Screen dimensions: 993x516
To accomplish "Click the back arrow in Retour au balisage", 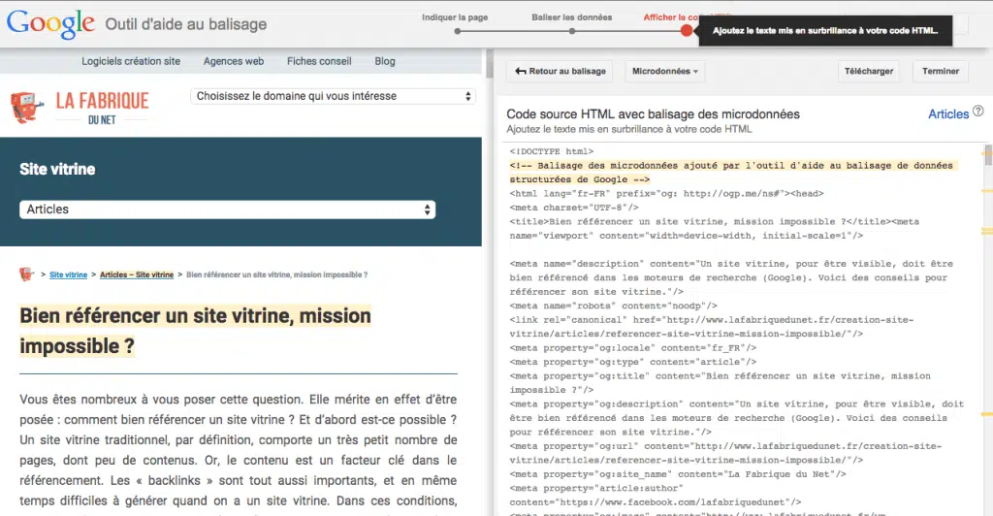I will [521, 72].
